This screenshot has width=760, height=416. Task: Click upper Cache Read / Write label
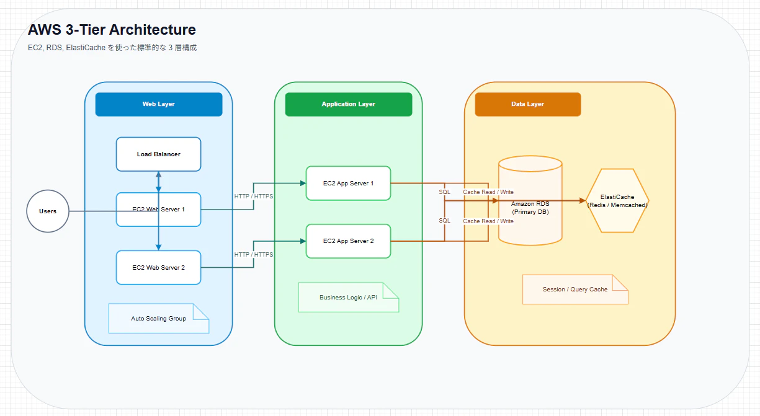pyautogui.click(x=488, y=192)
